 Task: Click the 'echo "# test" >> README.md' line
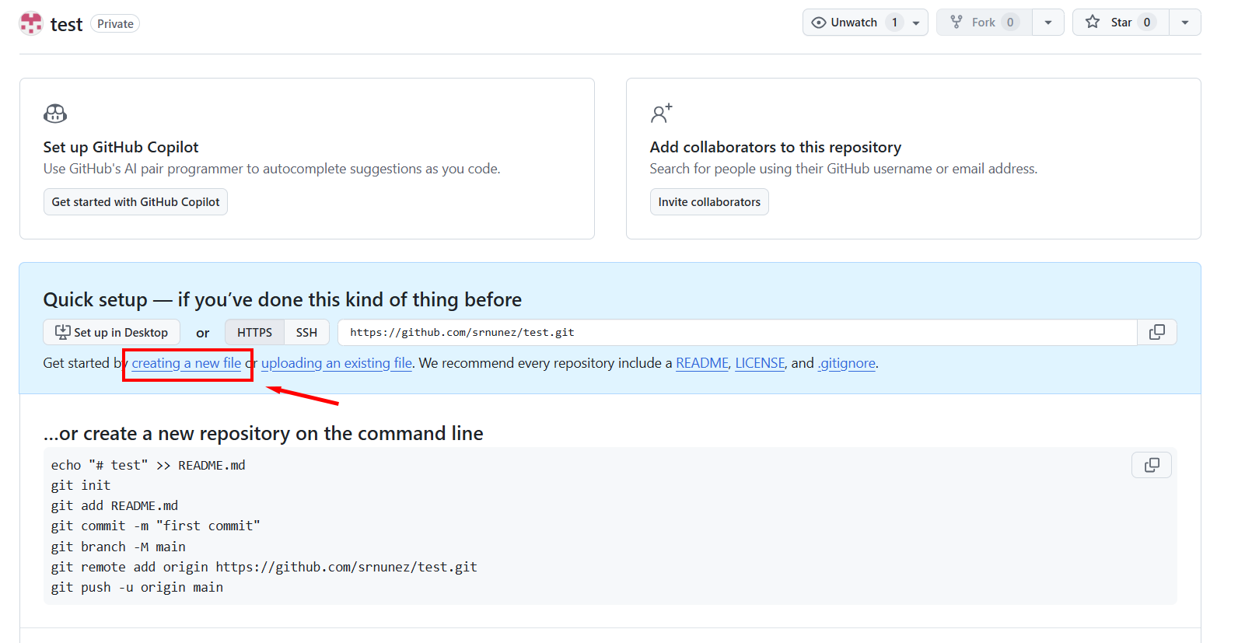[x=148, y=466]
